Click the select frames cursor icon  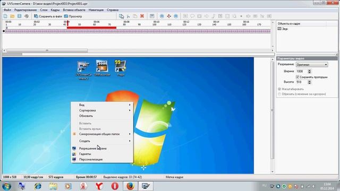[122, 16]
